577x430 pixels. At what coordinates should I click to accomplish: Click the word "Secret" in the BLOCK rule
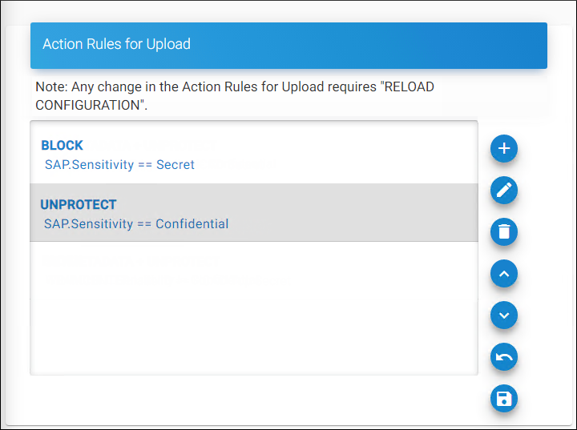point(176,165)
